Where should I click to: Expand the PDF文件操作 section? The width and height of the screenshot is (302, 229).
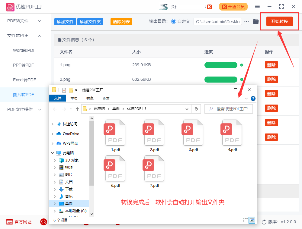pos(39,109)
